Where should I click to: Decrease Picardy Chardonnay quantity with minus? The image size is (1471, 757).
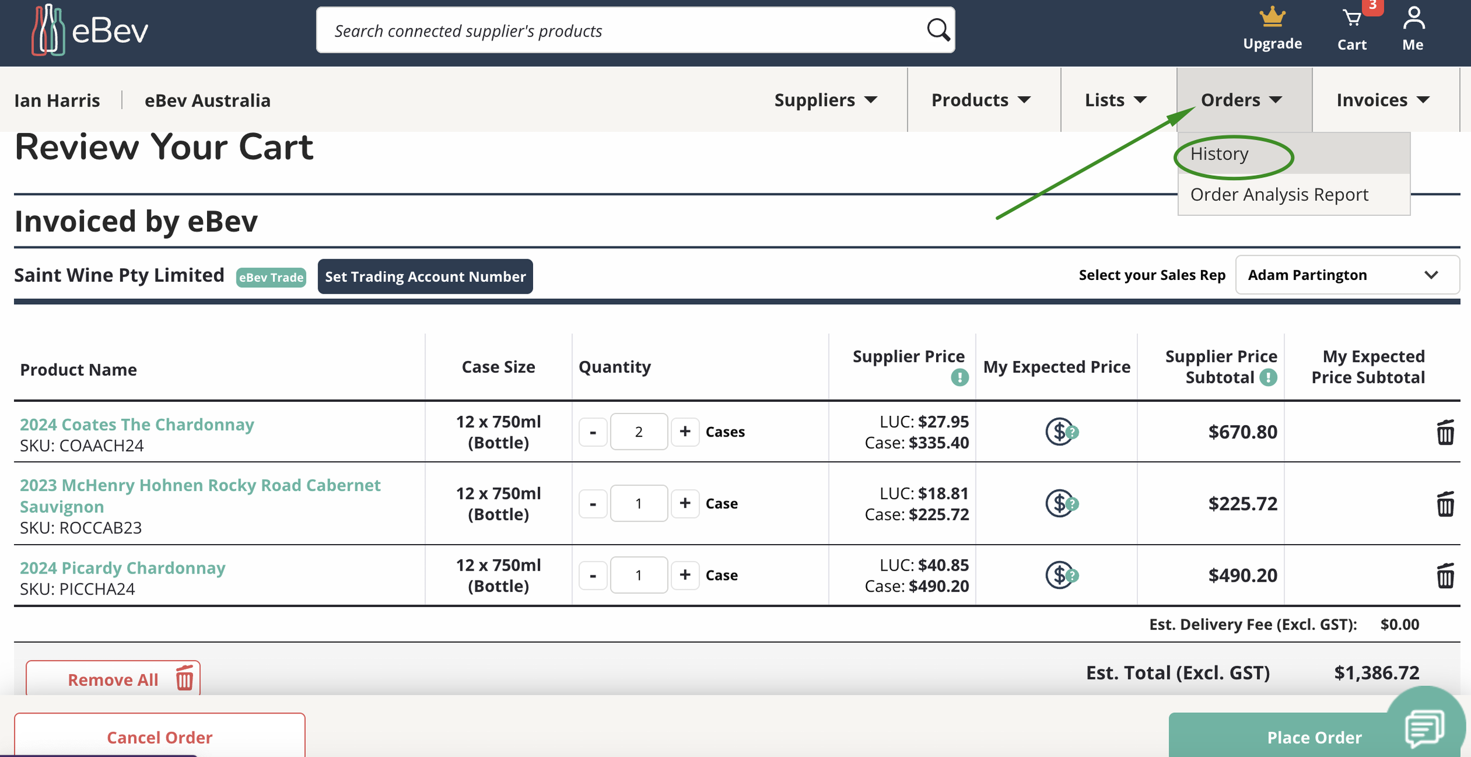[x=593, y=576]
